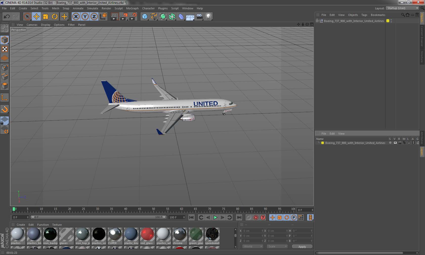Select the red_glass material
The image size is (425, 255).
click(x=147, y=236)
